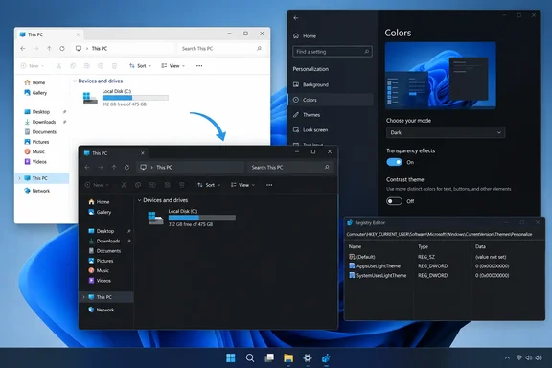Click Local Disk (C:) in light Explorer
This screenshot has width=552, height=368.
[x=125, y=98]
